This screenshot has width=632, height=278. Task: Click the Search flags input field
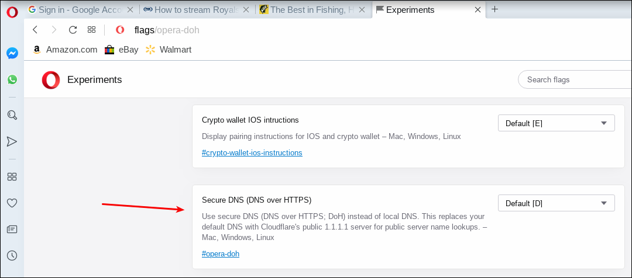[x=575, y=79]
